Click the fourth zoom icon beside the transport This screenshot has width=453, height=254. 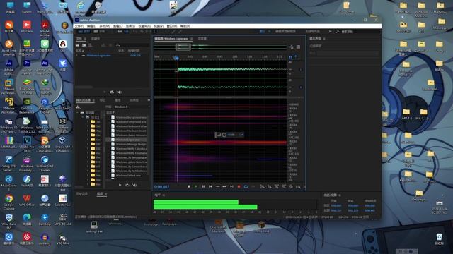(x=284, y=187)
